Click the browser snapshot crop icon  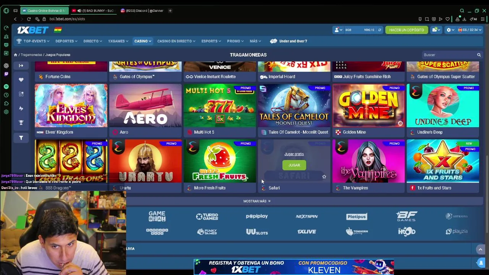[x=427, y=19]
